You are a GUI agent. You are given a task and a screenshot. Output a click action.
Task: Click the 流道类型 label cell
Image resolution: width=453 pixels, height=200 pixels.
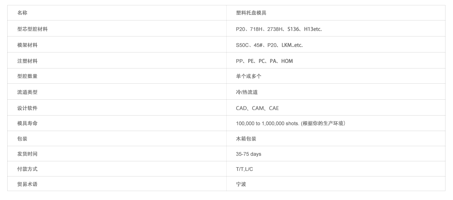(x=27, y=92)
